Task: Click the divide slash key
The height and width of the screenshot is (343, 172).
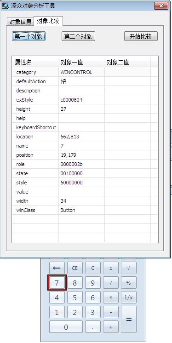Action: pos(111,283)
